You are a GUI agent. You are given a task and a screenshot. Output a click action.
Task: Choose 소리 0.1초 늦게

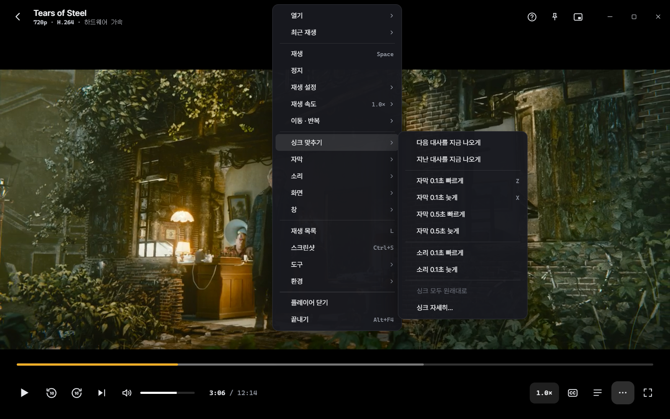click(x=463, y=269)
